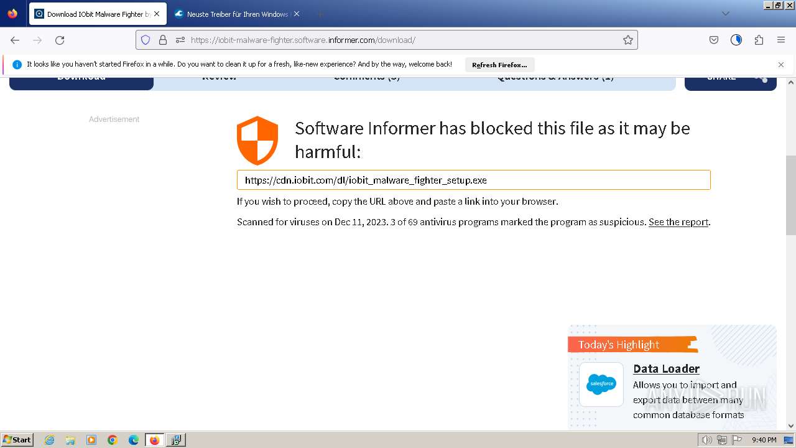This screenshot has width=796, height=448.
Task: Open the installer program taskbar icon
Action: pyautogui.click(x=176, y=440)
